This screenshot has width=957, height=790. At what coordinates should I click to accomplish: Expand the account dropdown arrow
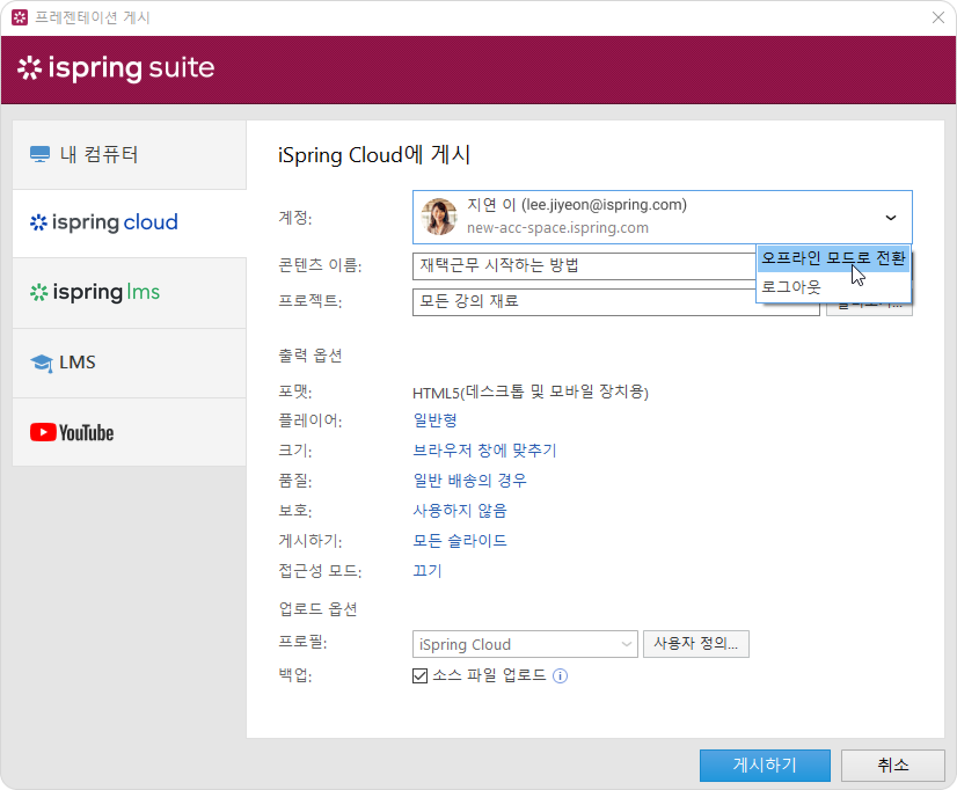click(x=890, y=218)
